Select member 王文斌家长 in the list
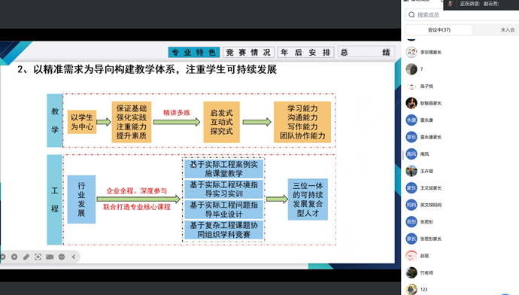519x295 pixels. 460,188
